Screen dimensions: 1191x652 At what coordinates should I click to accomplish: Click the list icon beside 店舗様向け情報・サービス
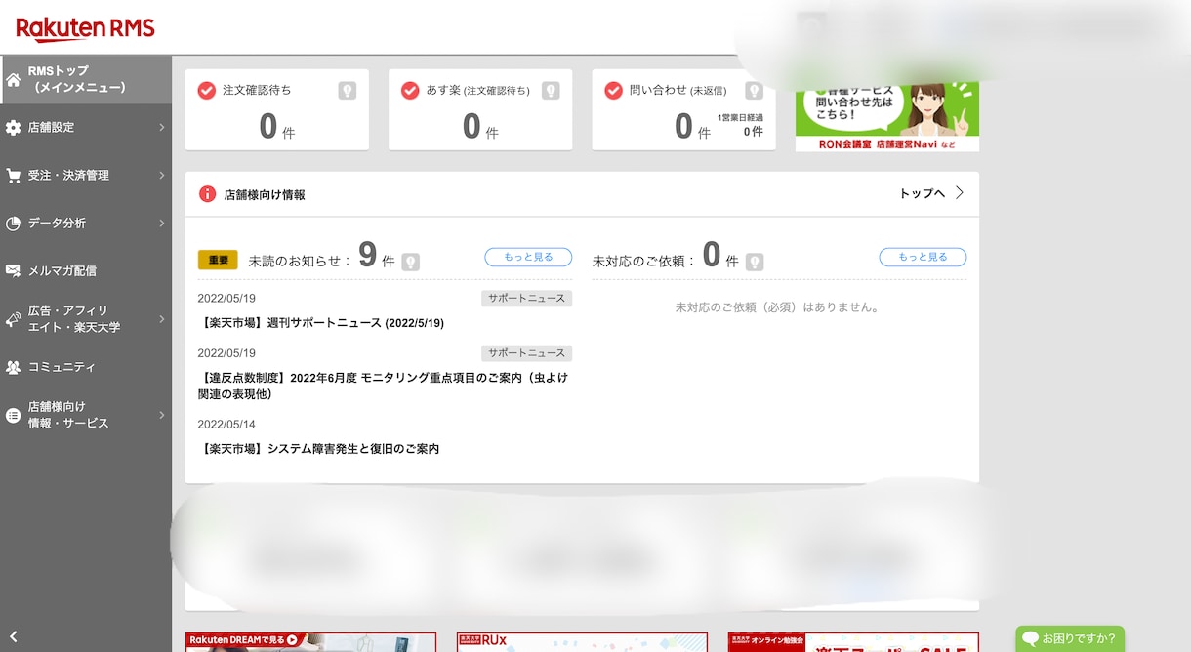[x=13, y=415]
